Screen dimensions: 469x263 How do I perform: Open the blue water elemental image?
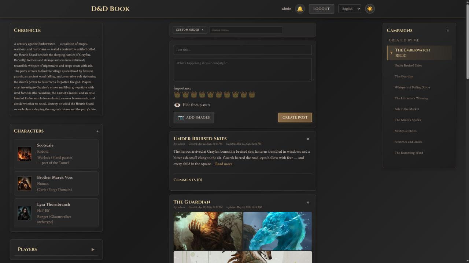[x=277, y=231]
